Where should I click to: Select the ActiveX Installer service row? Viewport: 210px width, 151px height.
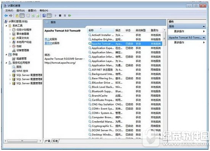pos(125,35)
